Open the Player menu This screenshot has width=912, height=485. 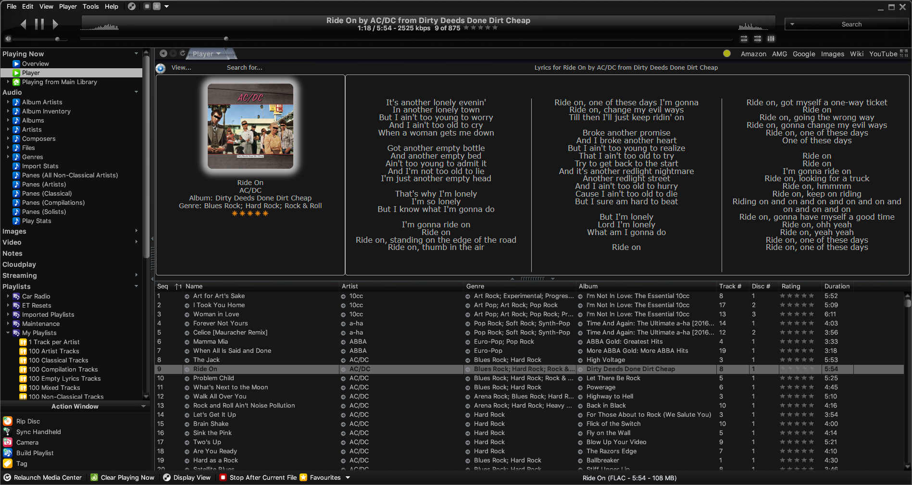coord(68,6)
